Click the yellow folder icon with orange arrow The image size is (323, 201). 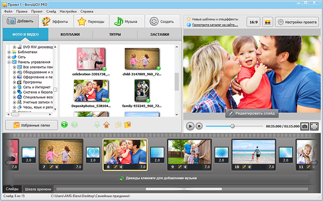[x=128, y=125]
